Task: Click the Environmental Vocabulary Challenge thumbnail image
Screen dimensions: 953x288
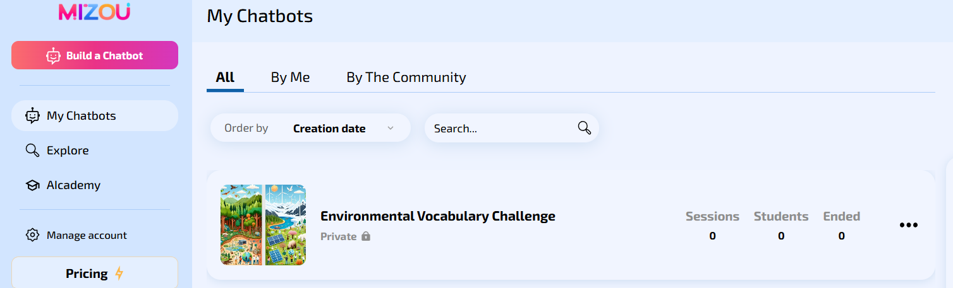Action: point(264,225)
